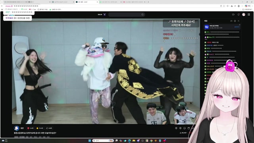The height and width of the screenshot is (143, 254).
Task: Click the broadcast camera icon in header
Action: point(233,15)
